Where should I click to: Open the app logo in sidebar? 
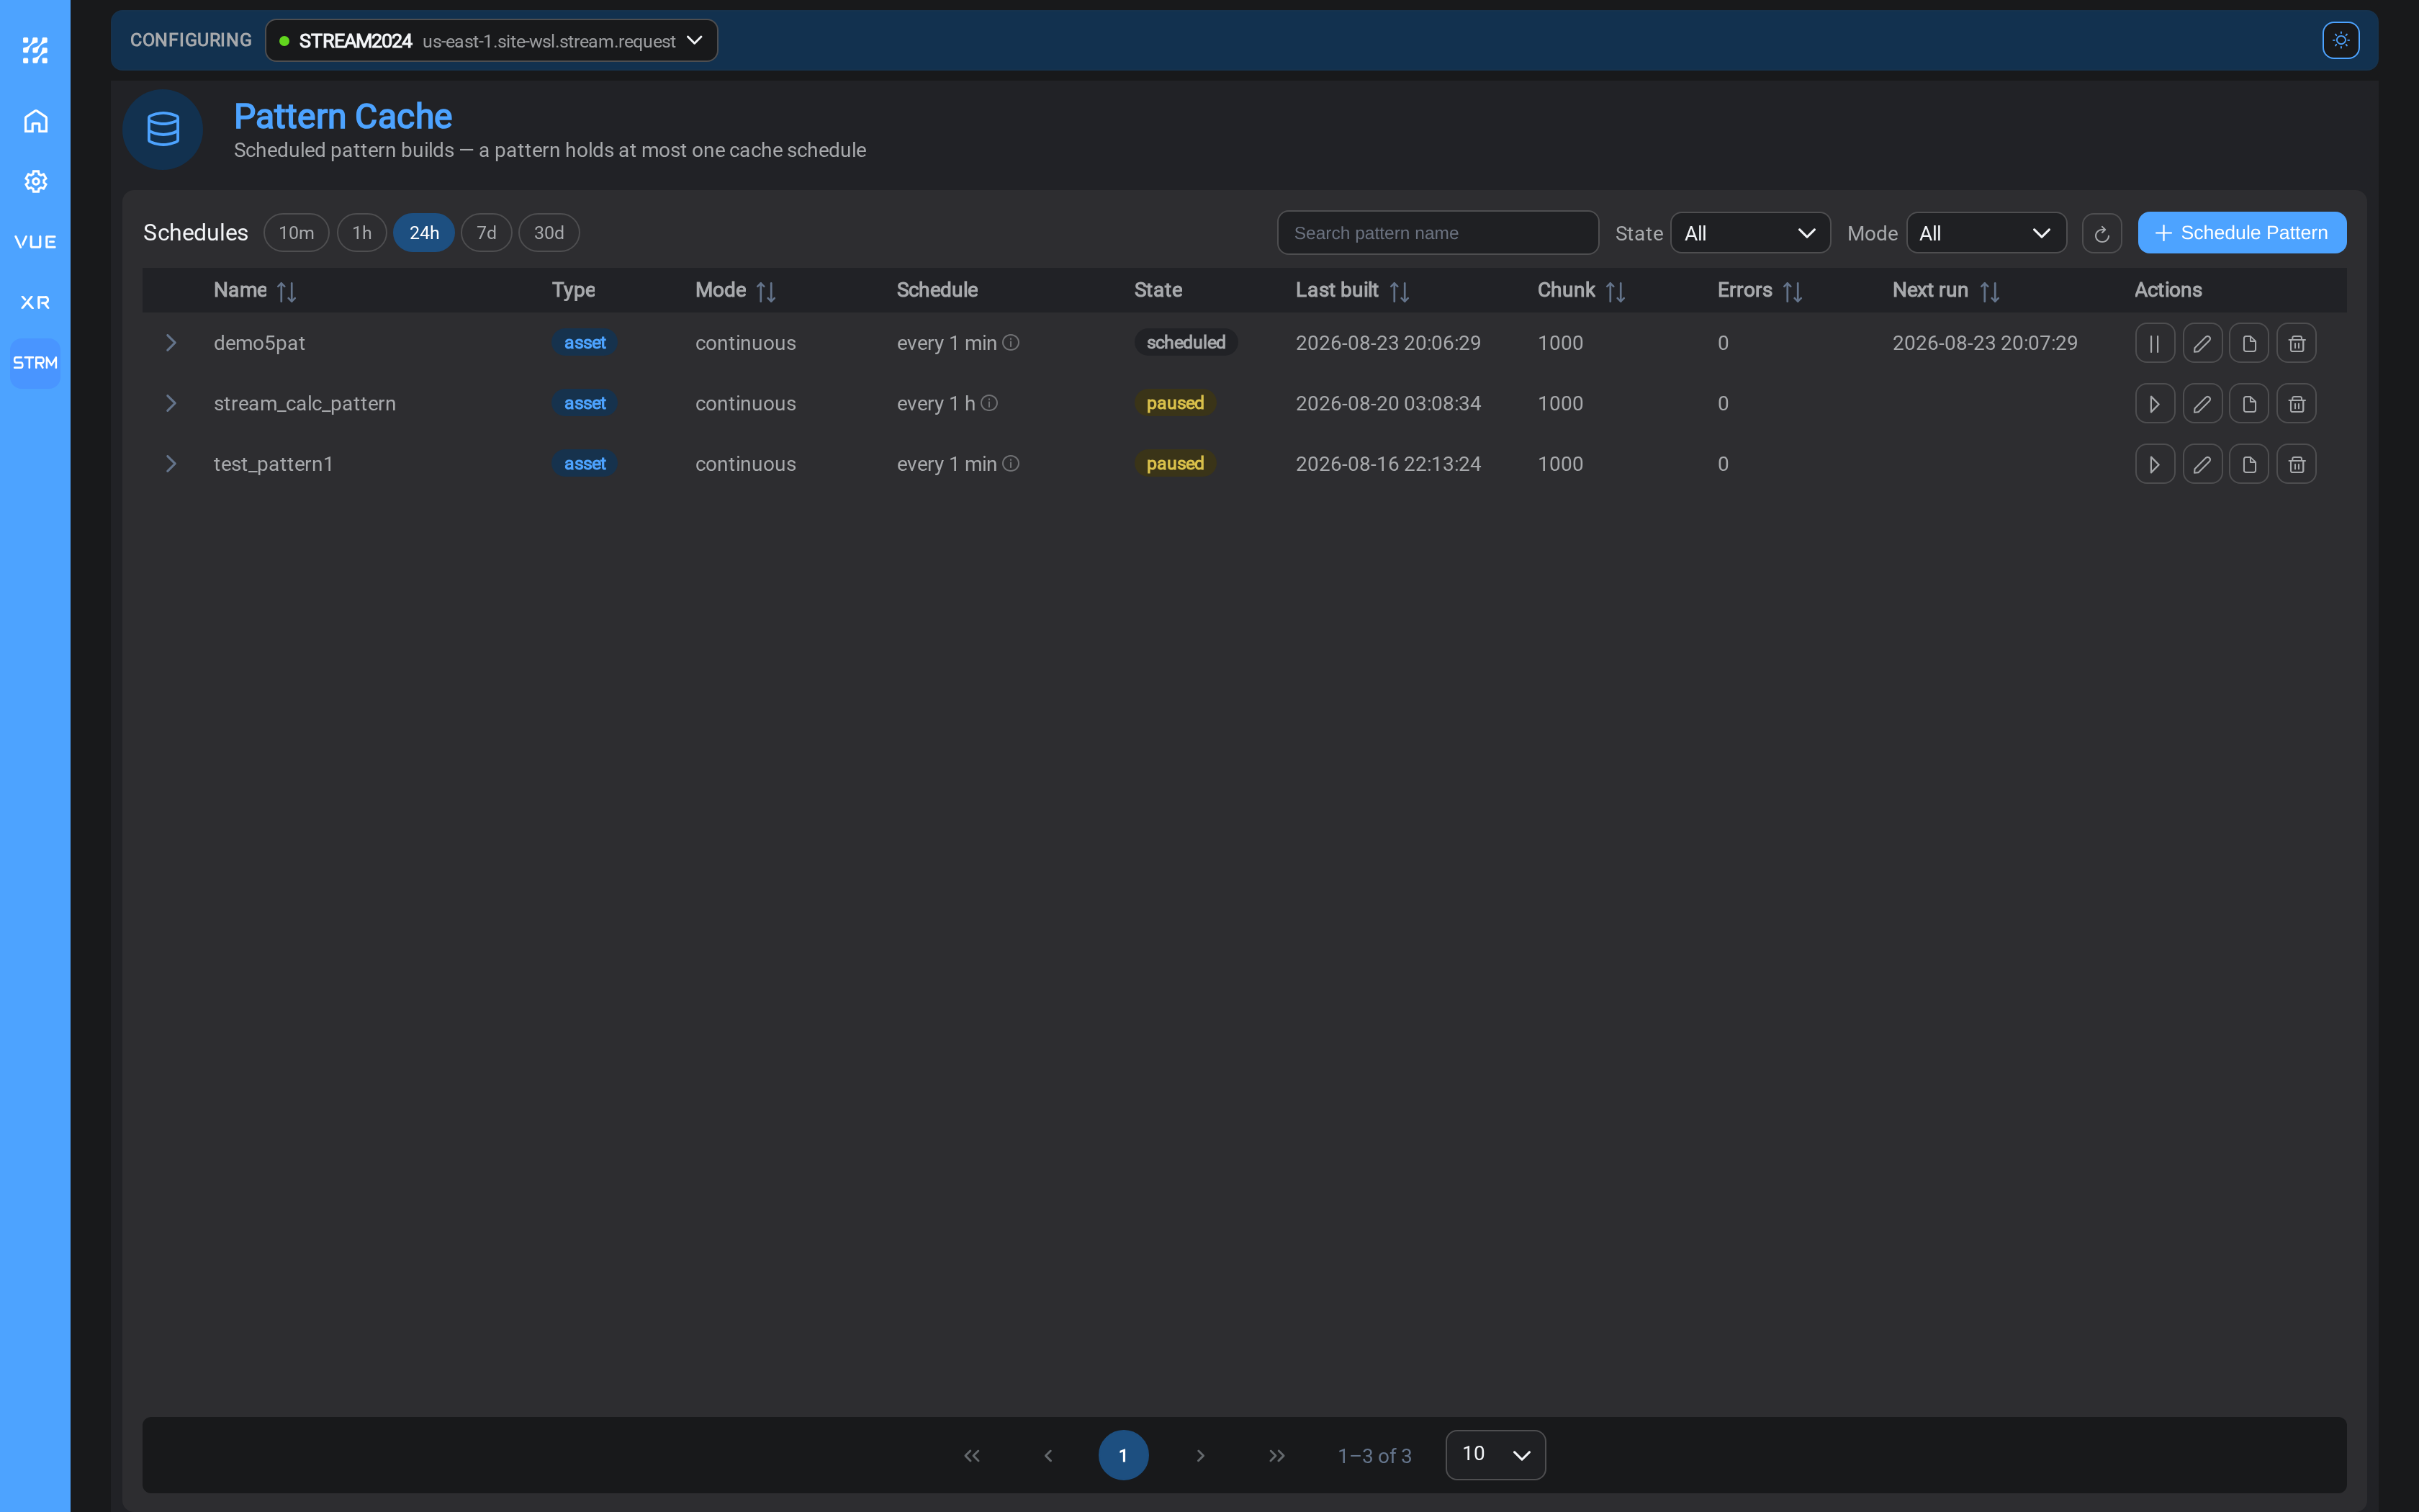(x=35, y=50)
